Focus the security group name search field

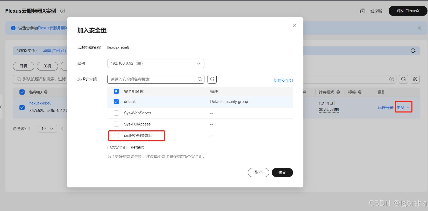156,79
